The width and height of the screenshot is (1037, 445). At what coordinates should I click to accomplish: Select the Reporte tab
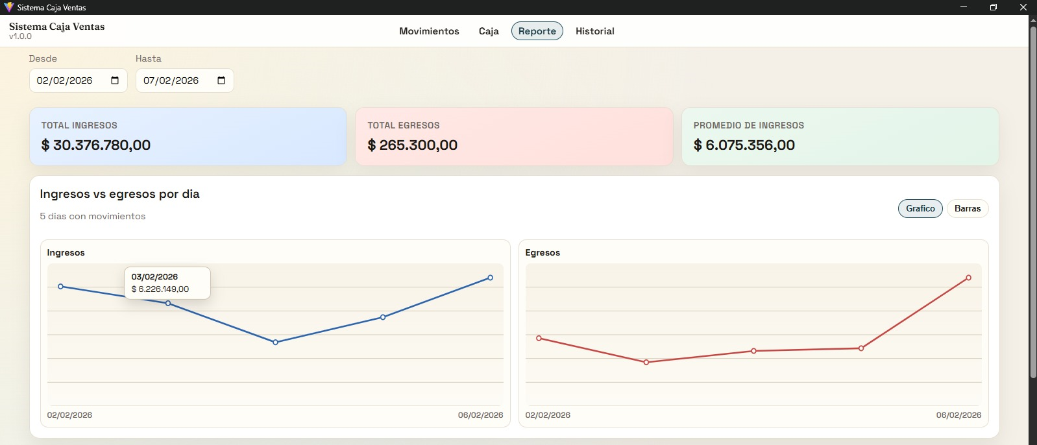tap(537, 31)
